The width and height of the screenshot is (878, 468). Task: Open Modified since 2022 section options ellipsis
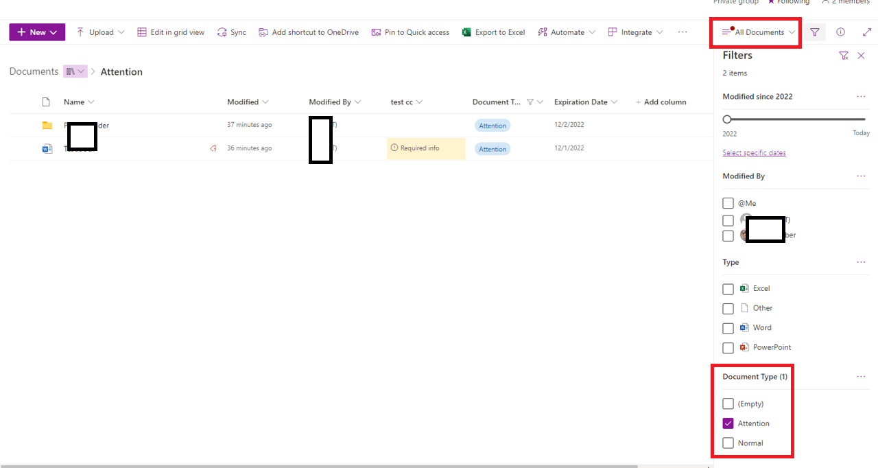click(x=861, y=97)
